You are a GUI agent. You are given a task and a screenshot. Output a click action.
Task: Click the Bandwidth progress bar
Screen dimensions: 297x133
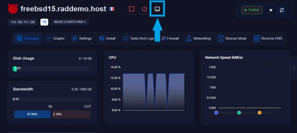(x=52, y=99)
